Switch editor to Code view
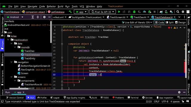 point(159,23)
